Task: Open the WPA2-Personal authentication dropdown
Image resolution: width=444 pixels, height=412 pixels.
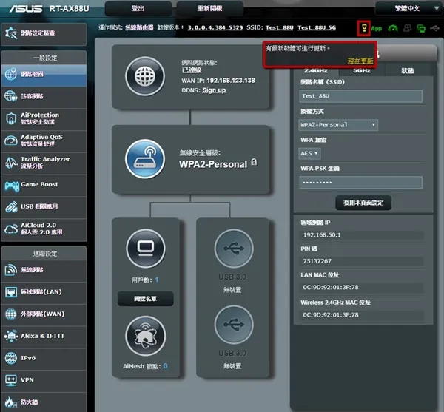Action: (338, 125)
